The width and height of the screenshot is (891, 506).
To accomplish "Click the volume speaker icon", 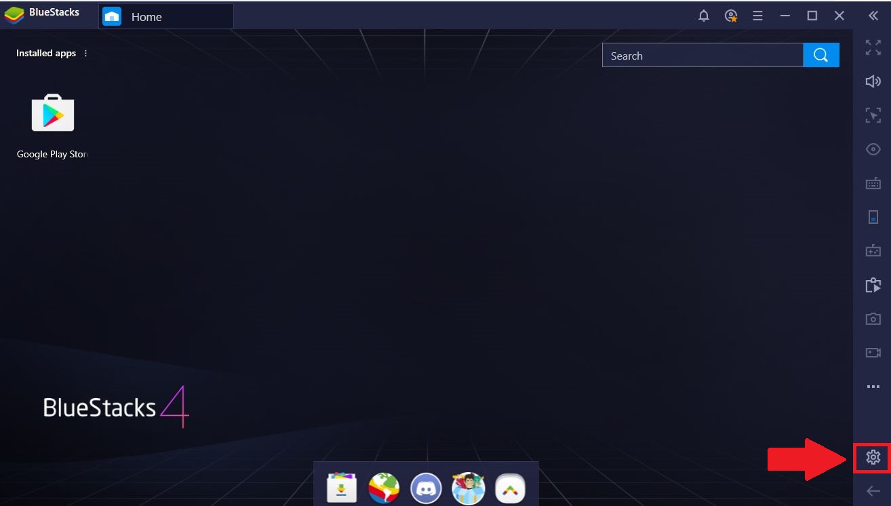I will click(x=873, y=81).
